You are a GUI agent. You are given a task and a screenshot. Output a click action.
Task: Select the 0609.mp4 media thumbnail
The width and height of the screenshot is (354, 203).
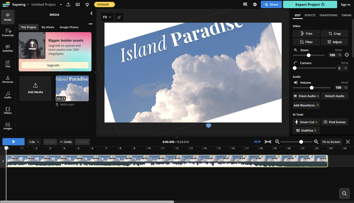[x=72, y=88]
